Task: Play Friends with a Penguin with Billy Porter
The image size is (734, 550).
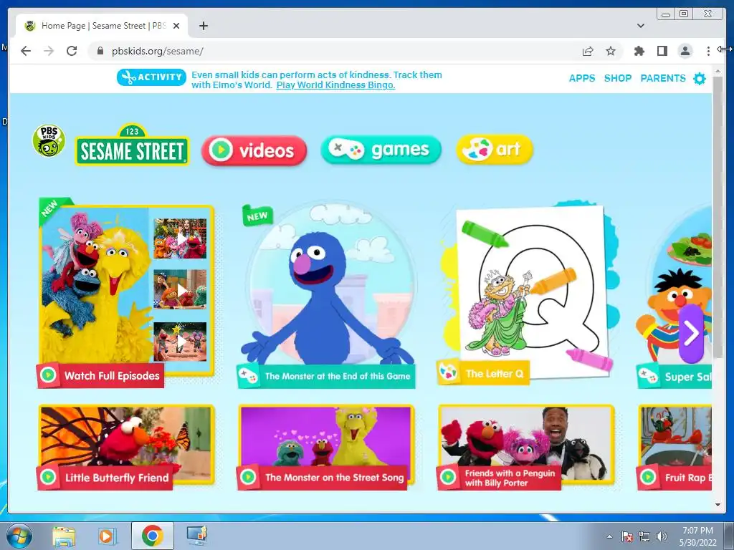Action: pyautogui.click(x=525, y=447)
